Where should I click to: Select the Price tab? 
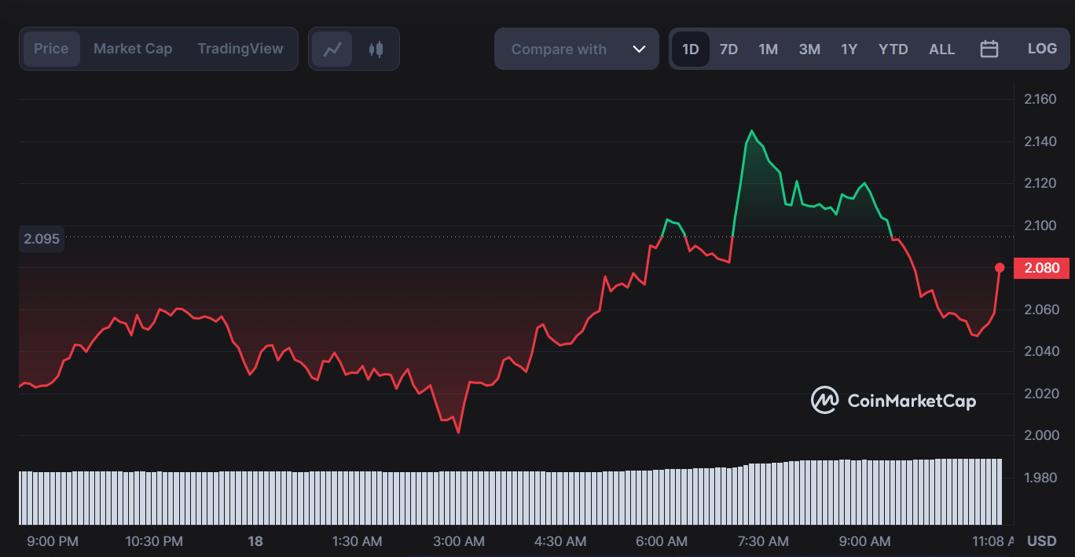coord(51,49)
